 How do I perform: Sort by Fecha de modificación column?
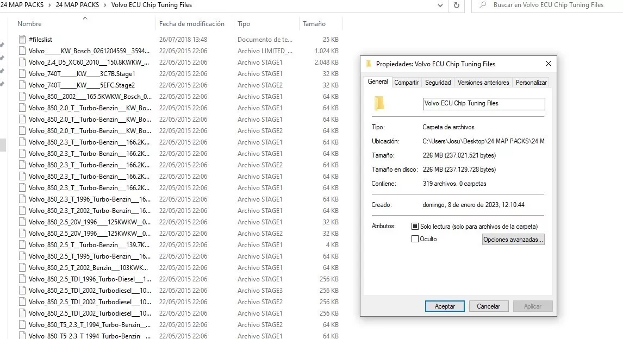coord(191,24)
